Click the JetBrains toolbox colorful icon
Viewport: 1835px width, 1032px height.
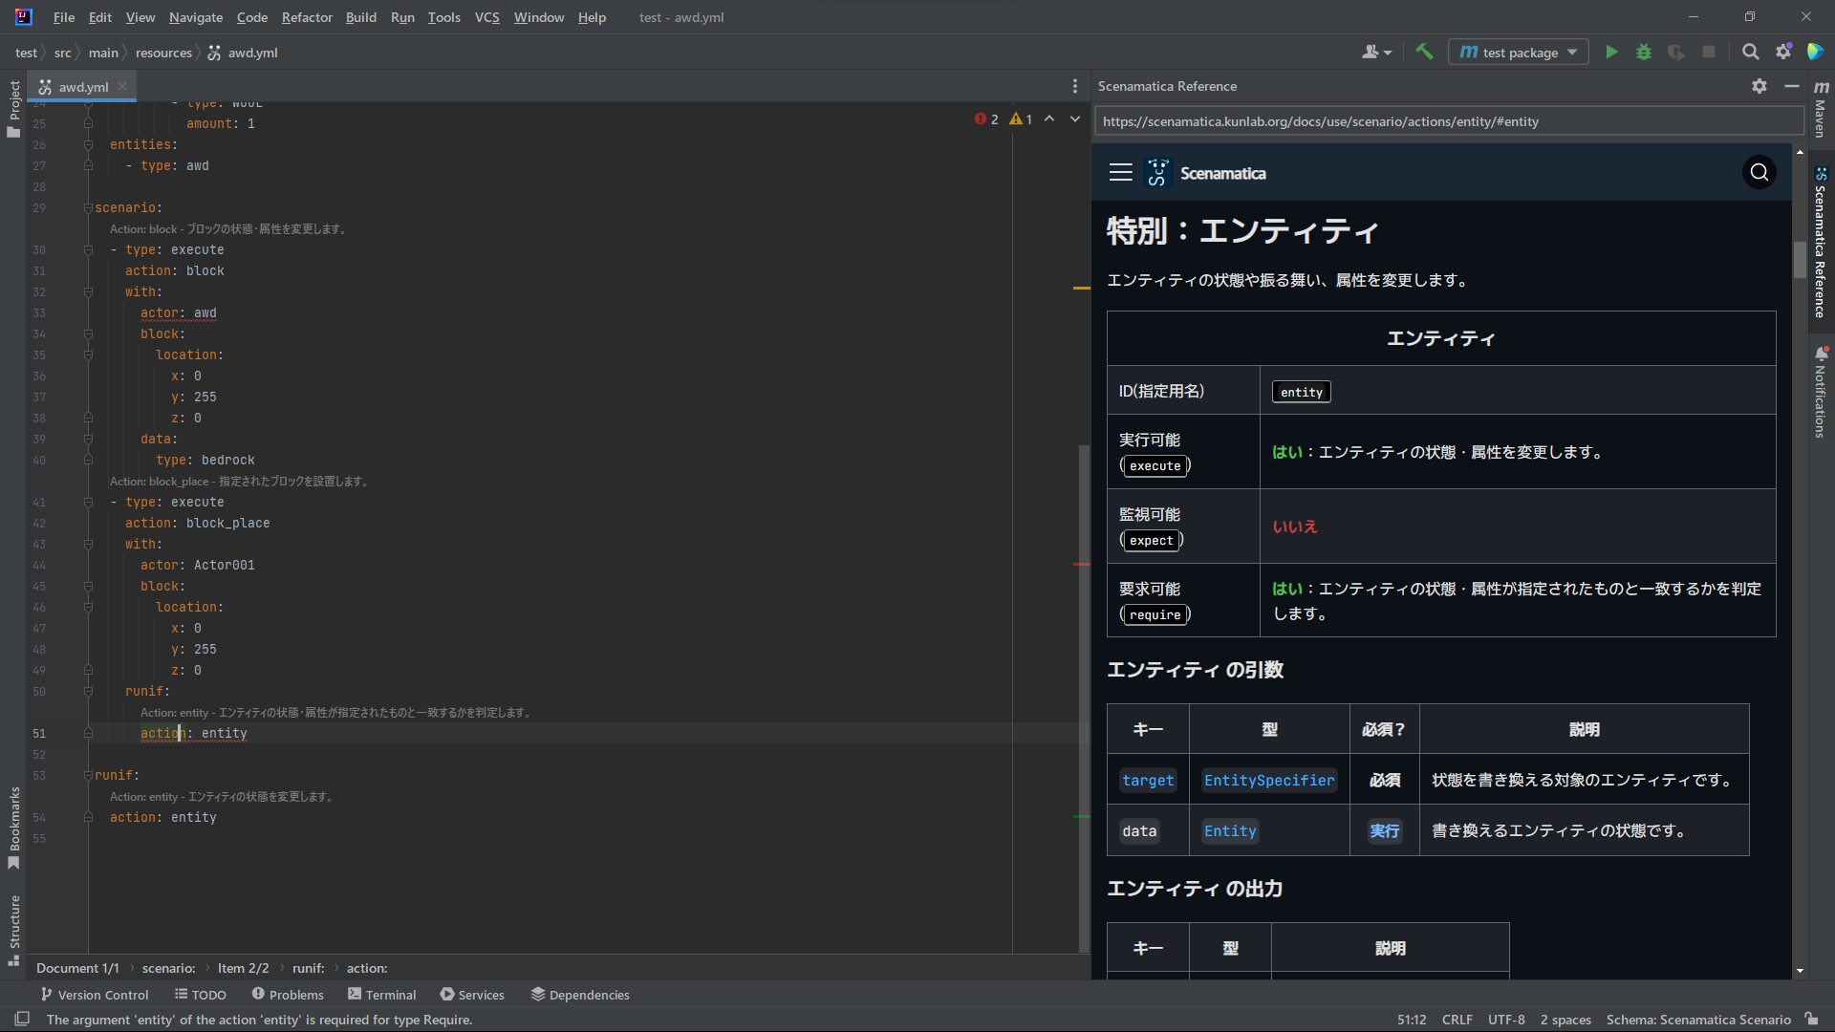click(1816, 53)
